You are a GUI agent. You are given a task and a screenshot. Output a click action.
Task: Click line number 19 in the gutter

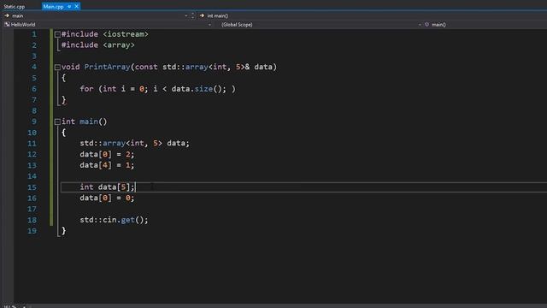pyautogui.click(x=32, y=231)
